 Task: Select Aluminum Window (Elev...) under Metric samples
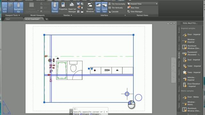(192, 110)
